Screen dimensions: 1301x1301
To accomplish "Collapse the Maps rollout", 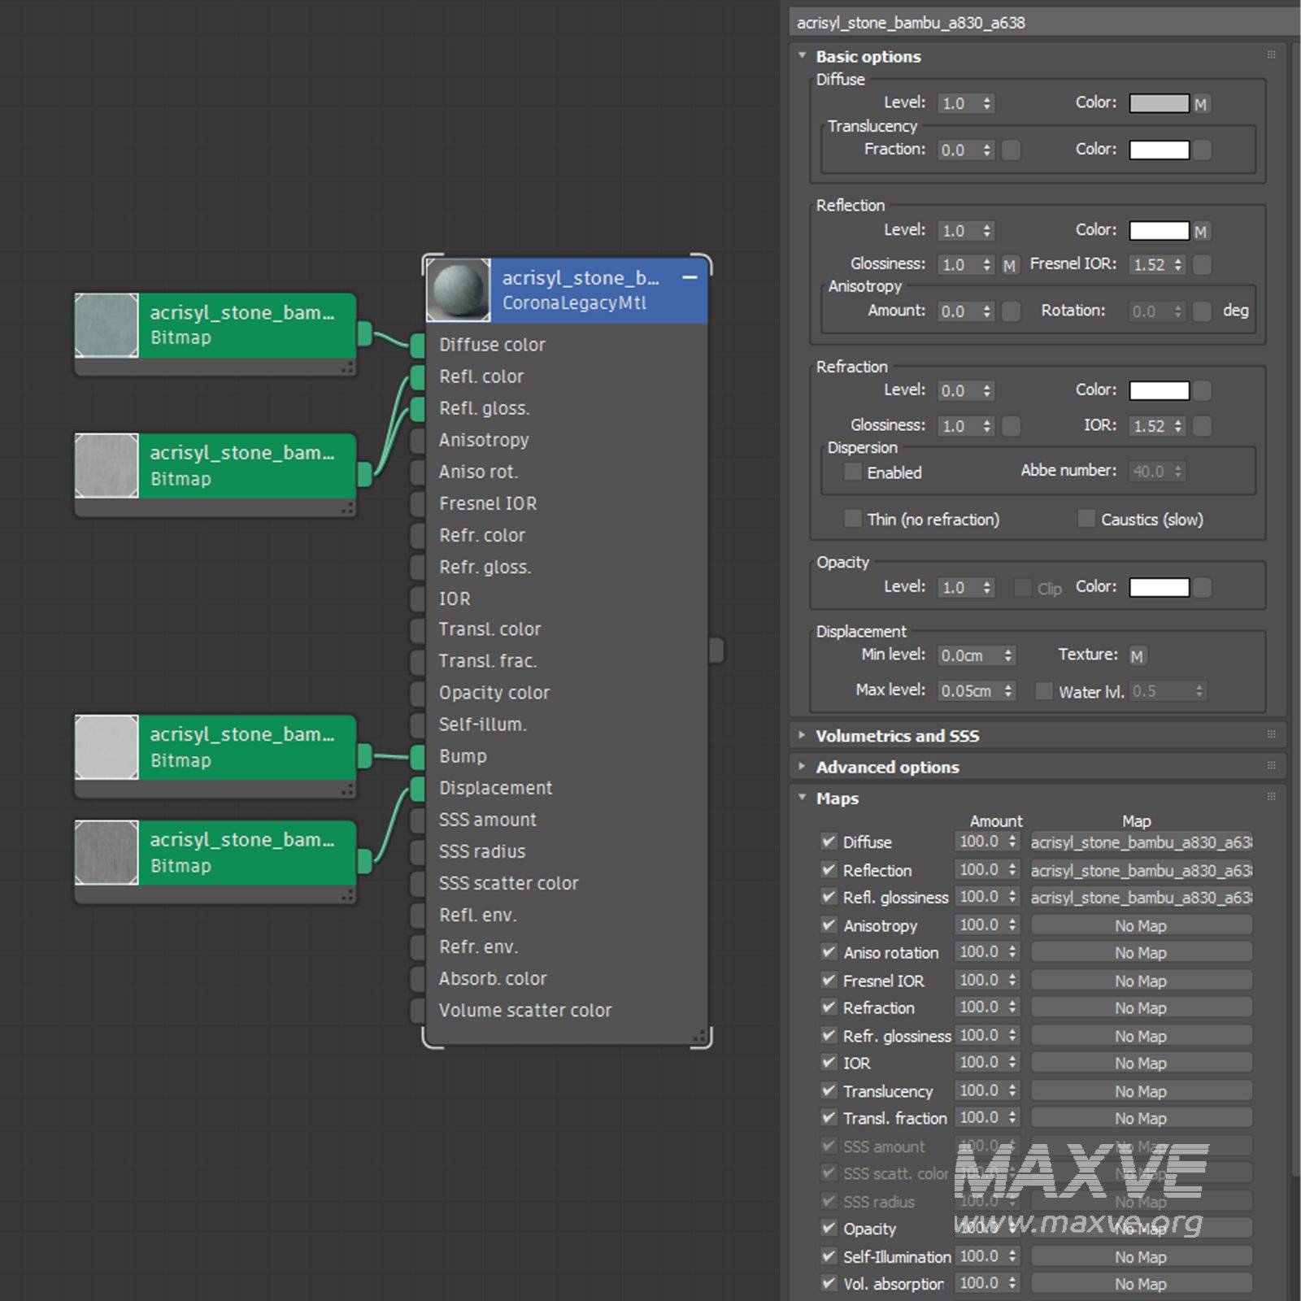I will pyautogui.click(x=837, y=798).
